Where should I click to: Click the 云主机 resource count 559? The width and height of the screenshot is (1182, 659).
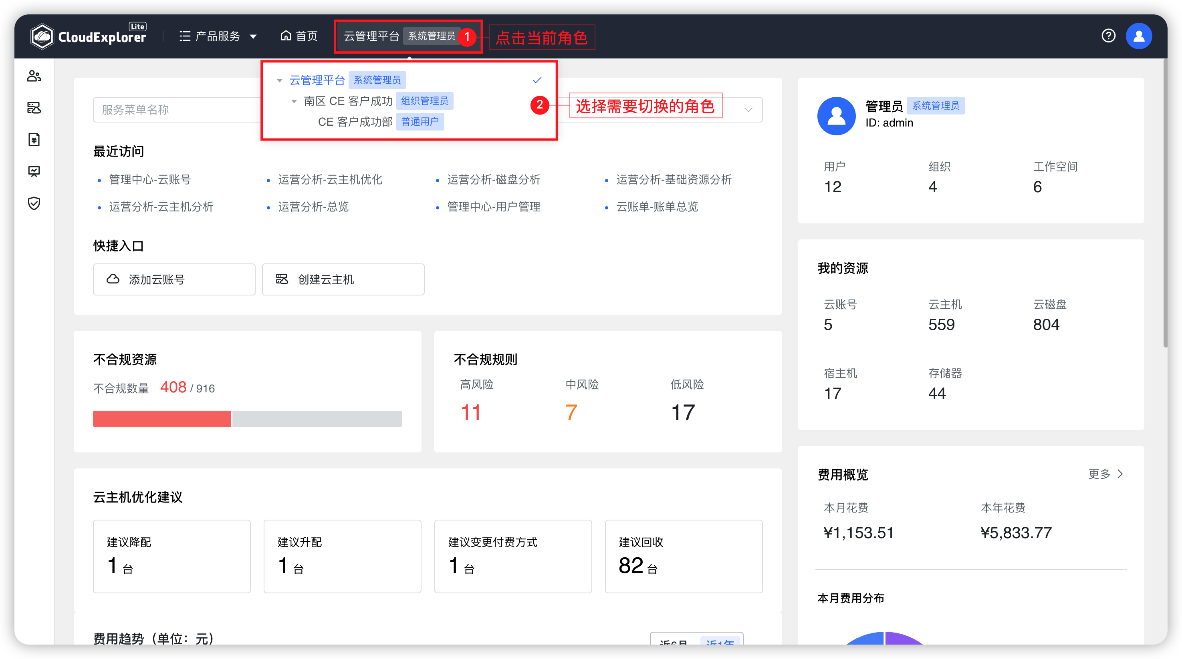coord(941,325)
